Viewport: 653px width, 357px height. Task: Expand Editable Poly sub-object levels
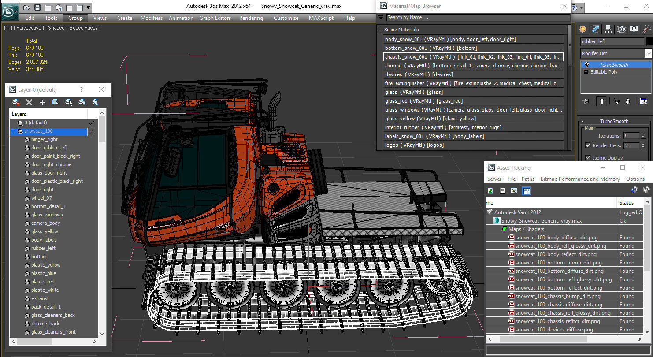586,72
